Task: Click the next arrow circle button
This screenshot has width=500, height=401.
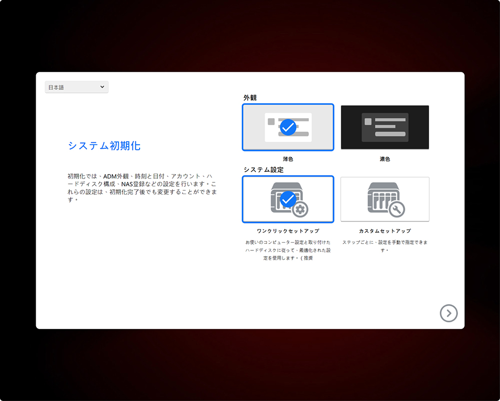Action: [449, 313]
